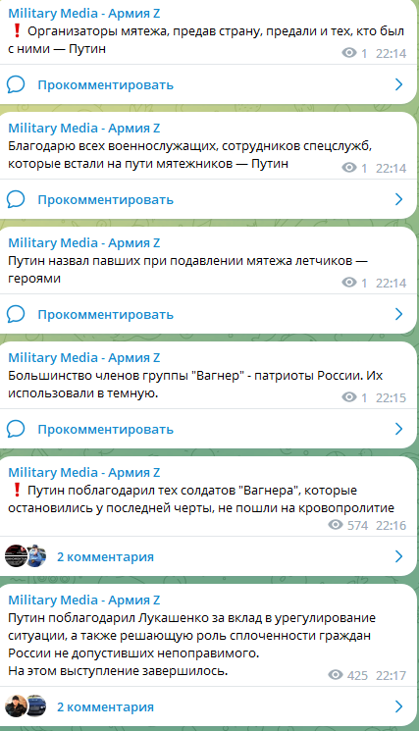
Task: Click comment bubble icon under Организаторы мятежа post
Action: point(16,84)
